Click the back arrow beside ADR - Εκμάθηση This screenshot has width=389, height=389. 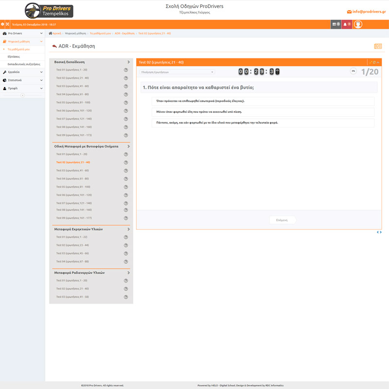pos(54,46)
